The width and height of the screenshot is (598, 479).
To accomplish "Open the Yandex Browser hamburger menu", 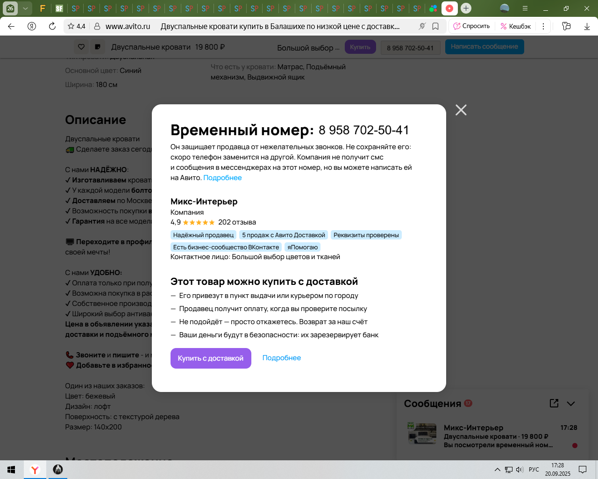I will 525,8.
